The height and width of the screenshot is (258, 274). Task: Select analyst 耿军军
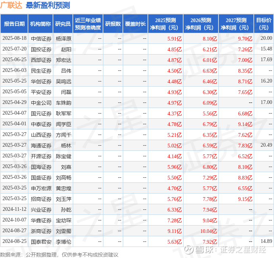pyautogui.click(x=64, y=114)
